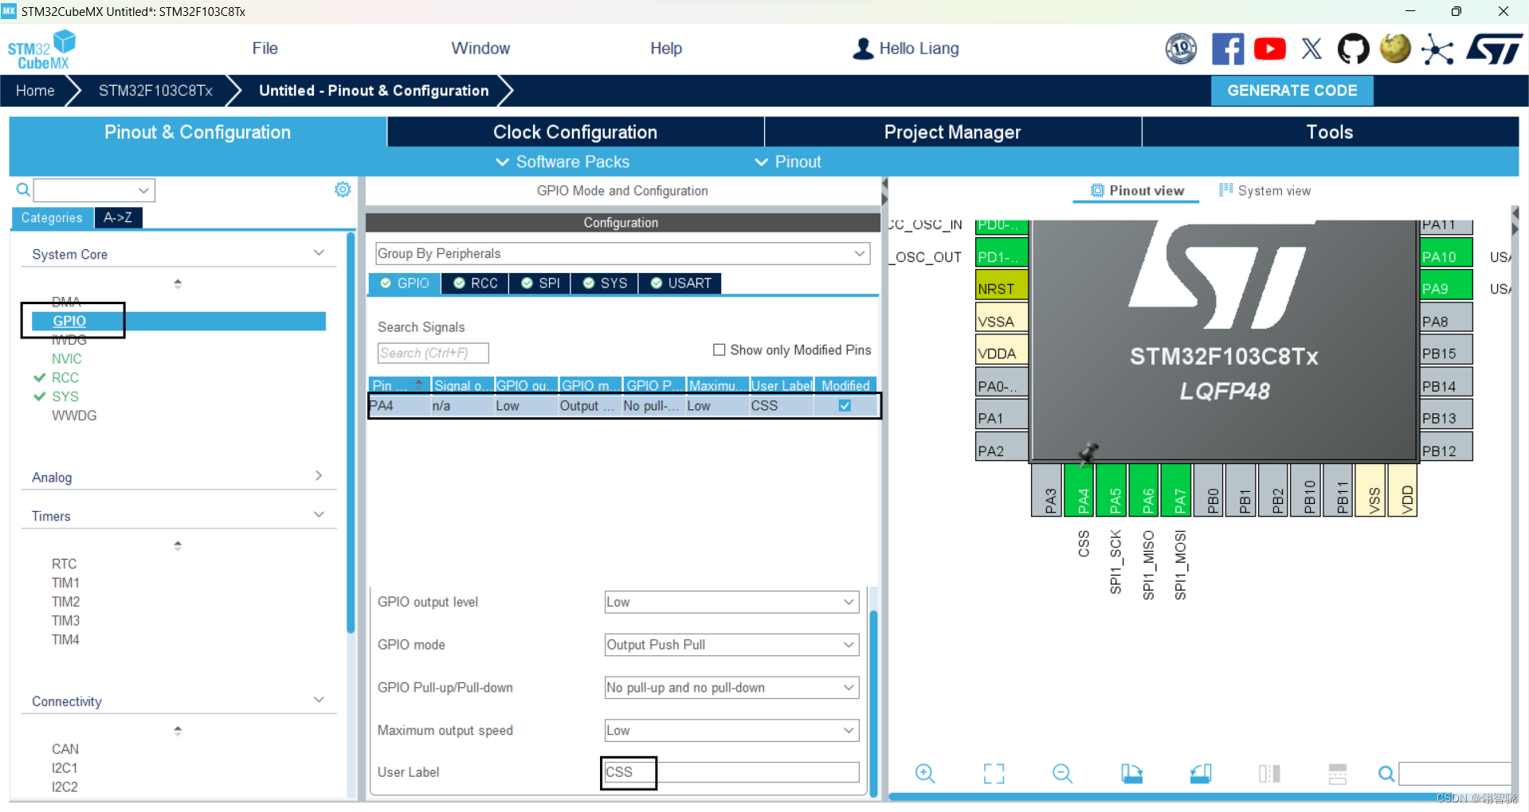Click the vertical split layout icon
The image size is (1529, 812).
(x=1338, y=773)
